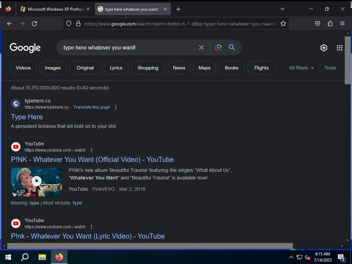Switch to Flights results
This screenshot has width=352, height=264.
pos(262,68)
